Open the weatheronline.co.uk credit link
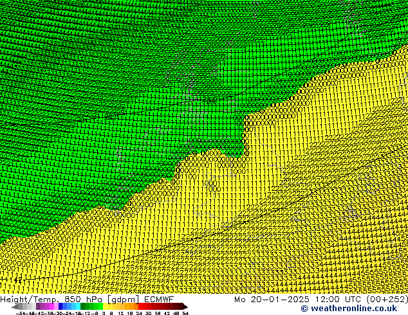Viewport: 408px width, 315px height. pos(349,309)
